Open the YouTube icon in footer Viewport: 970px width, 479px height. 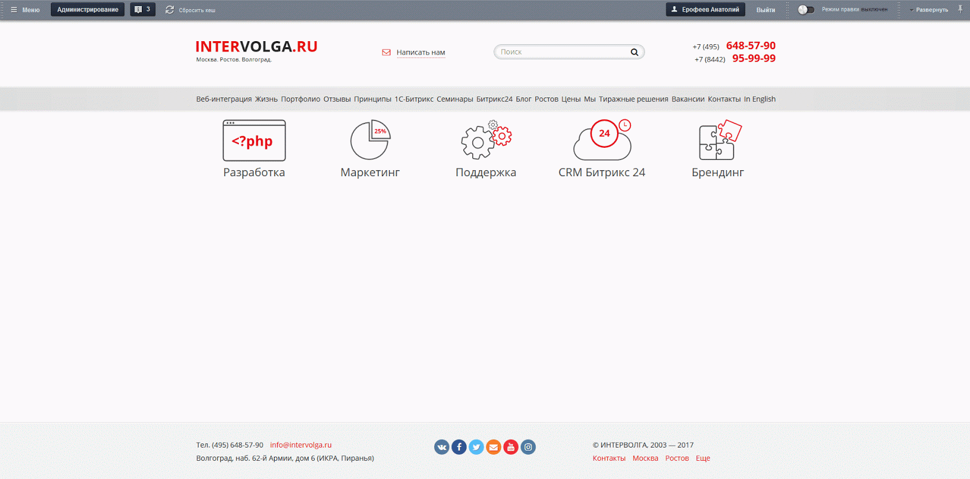[x=511, y=448]
